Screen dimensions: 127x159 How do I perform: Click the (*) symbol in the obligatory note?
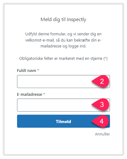[x=106, y=59]
